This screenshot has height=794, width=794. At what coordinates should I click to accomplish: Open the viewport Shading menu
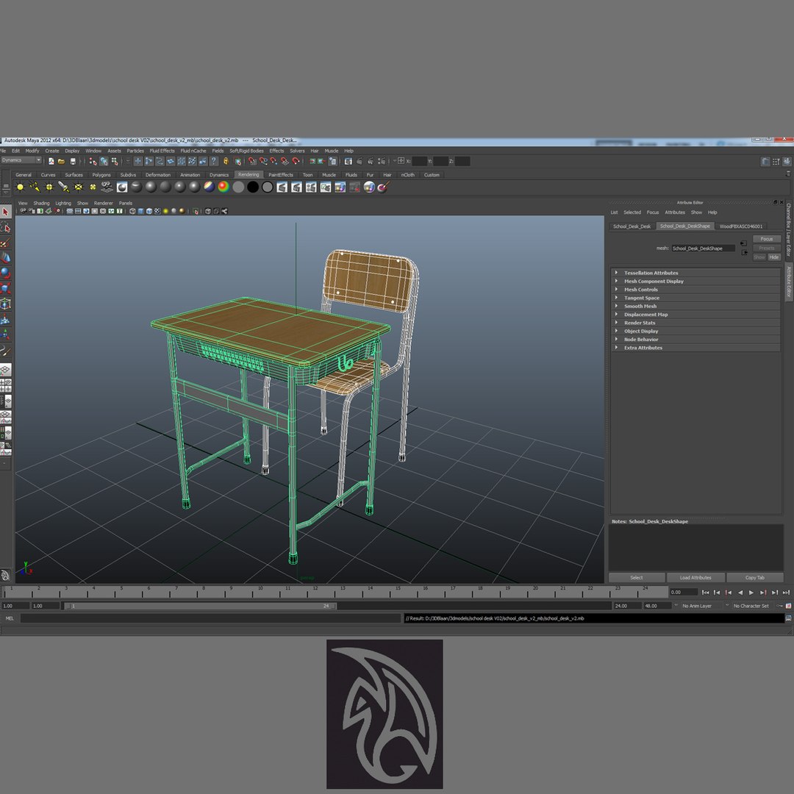[x=41, y=203]
